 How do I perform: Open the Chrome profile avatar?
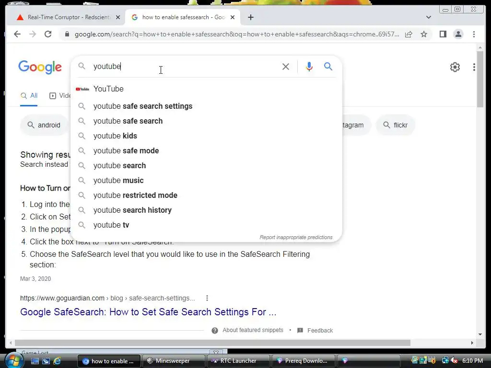(x=458, y=34)
